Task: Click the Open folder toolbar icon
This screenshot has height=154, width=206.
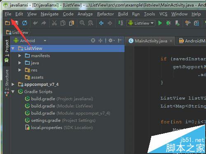Action: tap(7, 23)
